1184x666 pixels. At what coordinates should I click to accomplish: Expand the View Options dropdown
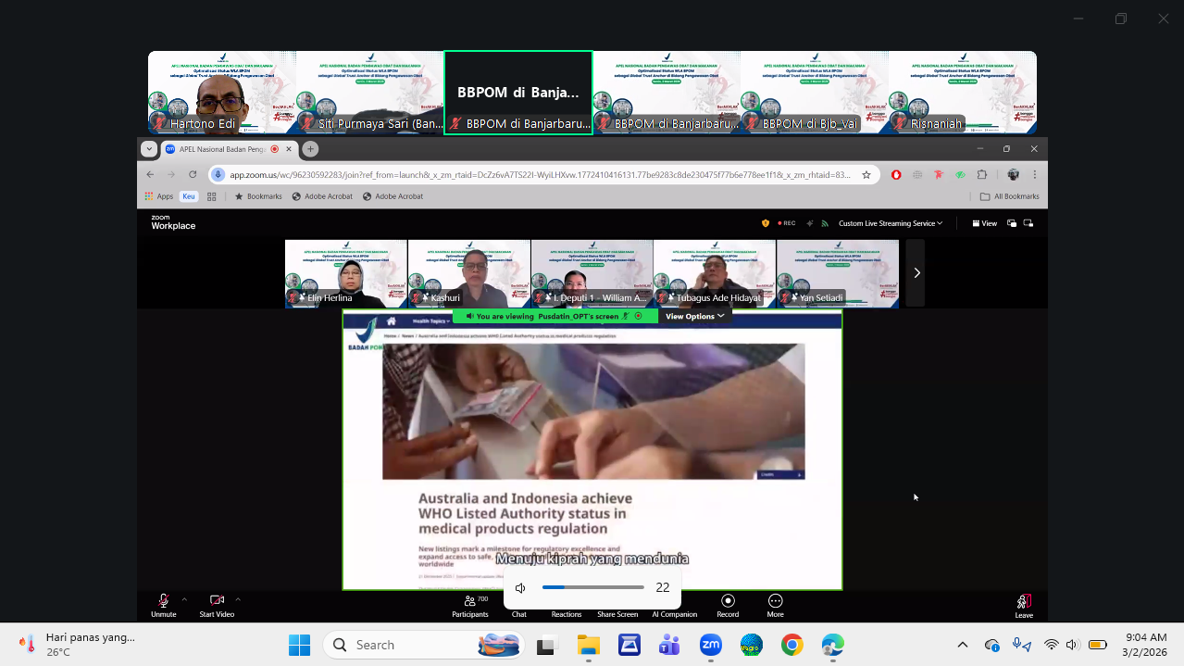694,316
